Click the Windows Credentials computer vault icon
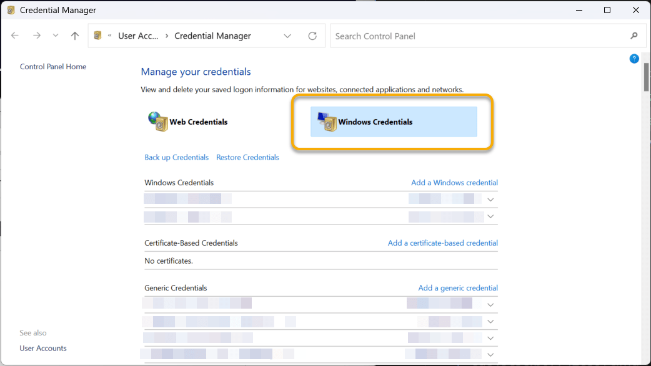 pos(327,122)
